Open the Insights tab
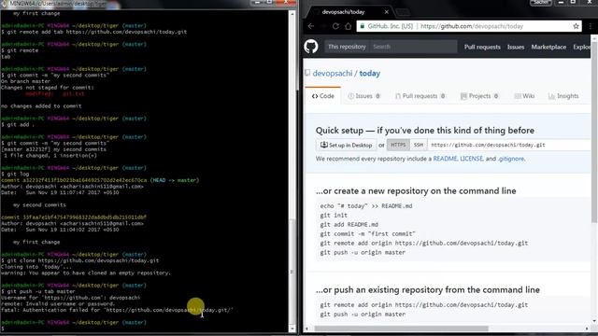The width and height of the screenshot is (598, 336). point(563,96)
